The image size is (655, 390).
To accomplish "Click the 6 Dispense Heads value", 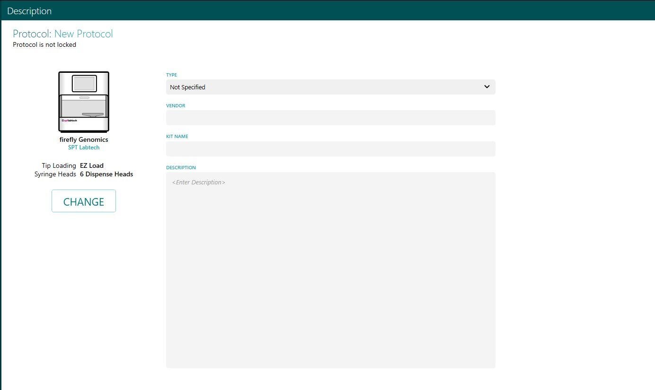I will [x=106, y=174].
